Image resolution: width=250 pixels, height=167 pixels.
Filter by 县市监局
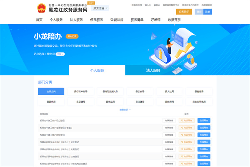tap(110, 101)
